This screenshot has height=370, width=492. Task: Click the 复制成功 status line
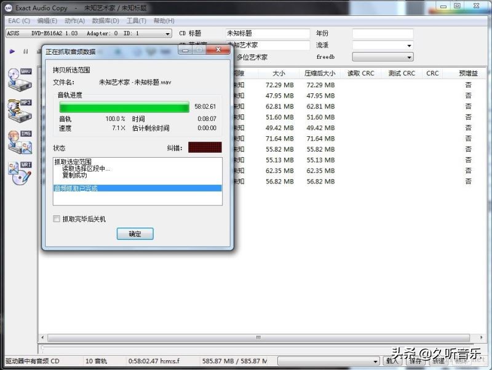coord(74,175)
